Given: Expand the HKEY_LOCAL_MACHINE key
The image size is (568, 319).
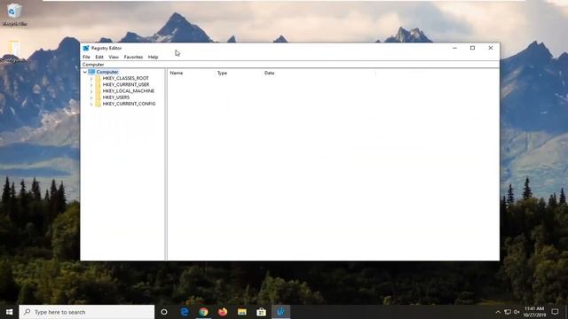Looking at the screenshot, I should (x=91, y=91).
